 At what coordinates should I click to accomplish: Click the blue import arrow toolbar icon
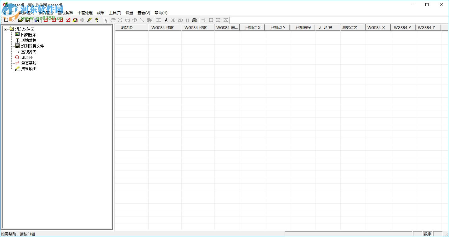pyautogui.click(x=37, y=20)
